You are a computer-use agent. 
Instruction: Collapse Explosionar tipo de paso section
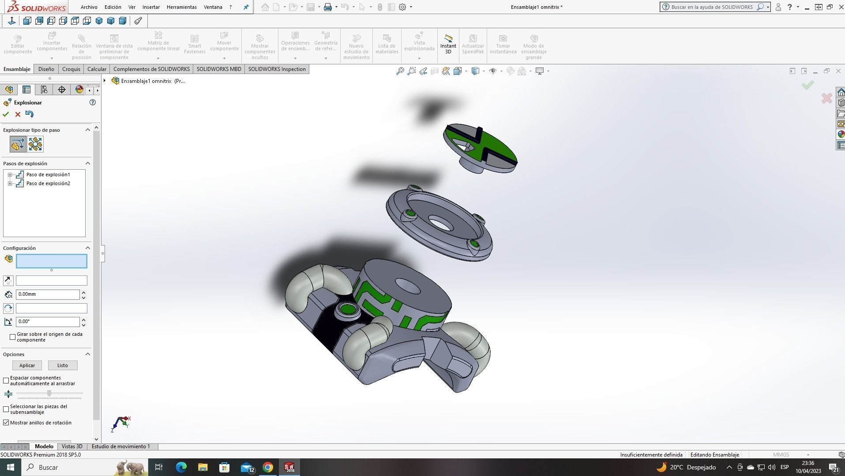87,130
